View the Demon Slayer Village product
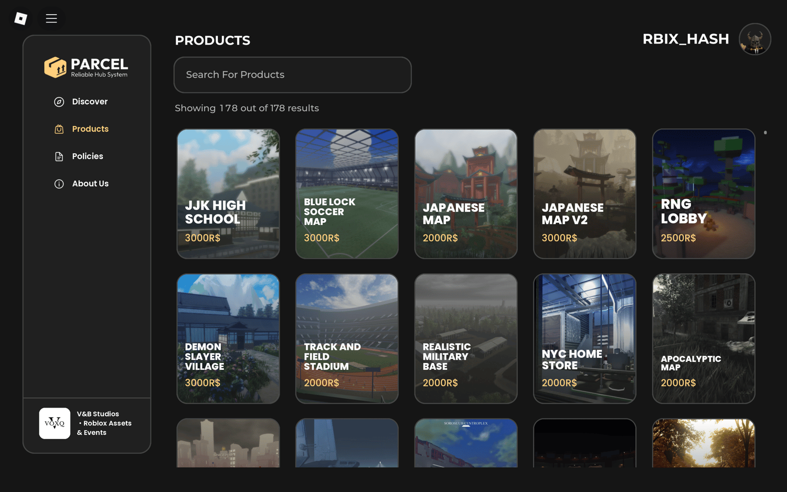The height and width of the screenshot is (492, 787). tap(228, 338)
